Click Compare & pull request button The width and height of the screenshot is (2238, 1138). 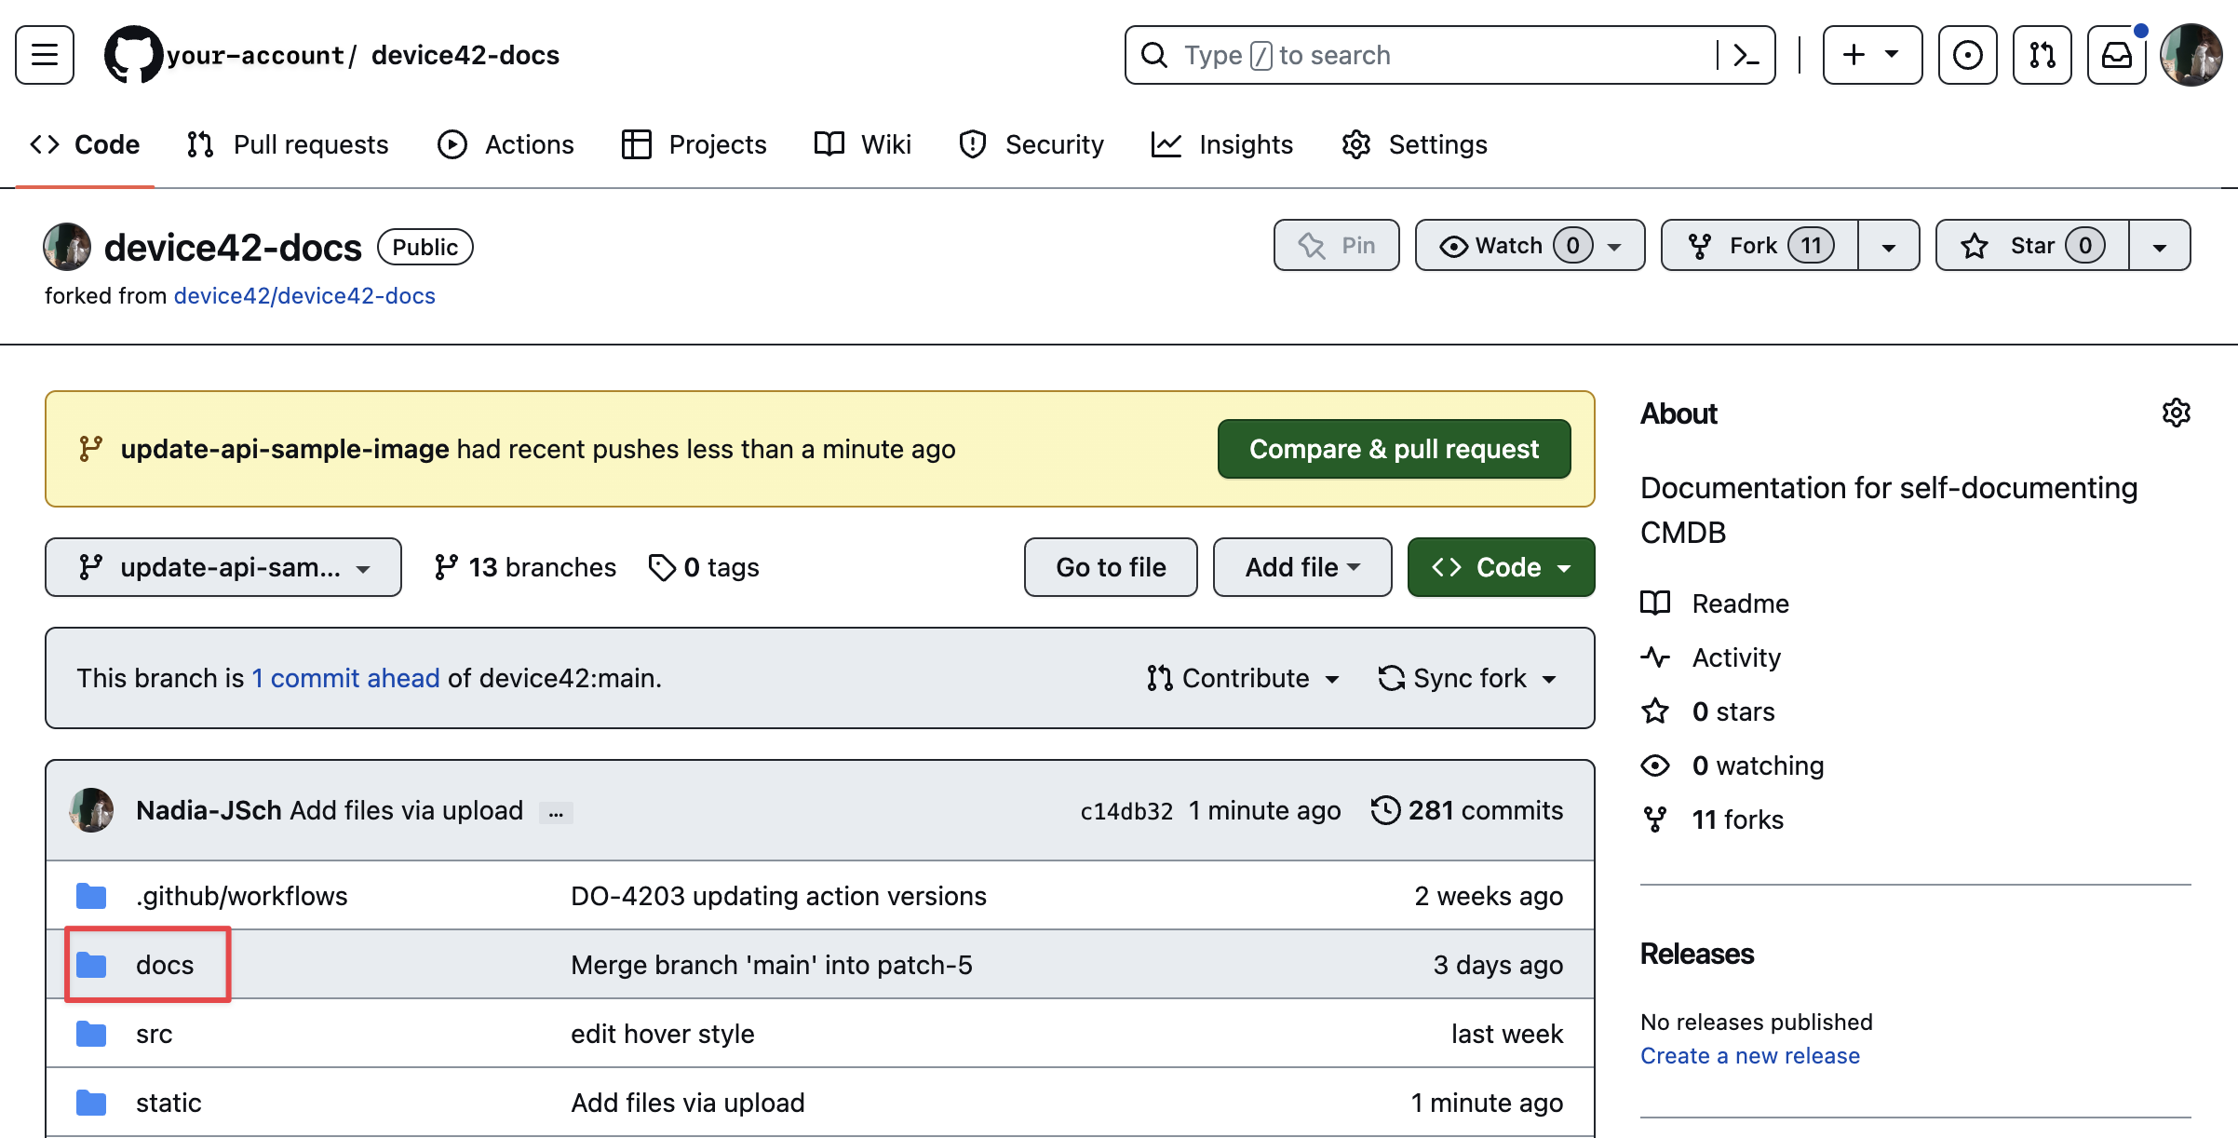pos(1394,449)
